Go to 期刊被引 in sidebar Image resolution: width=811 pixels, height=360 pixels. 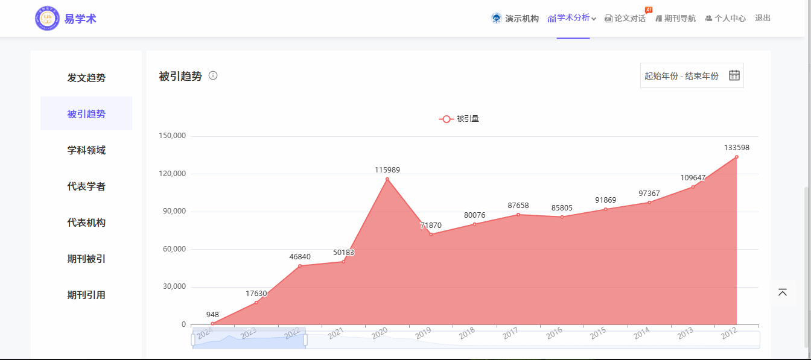point(86,259)
